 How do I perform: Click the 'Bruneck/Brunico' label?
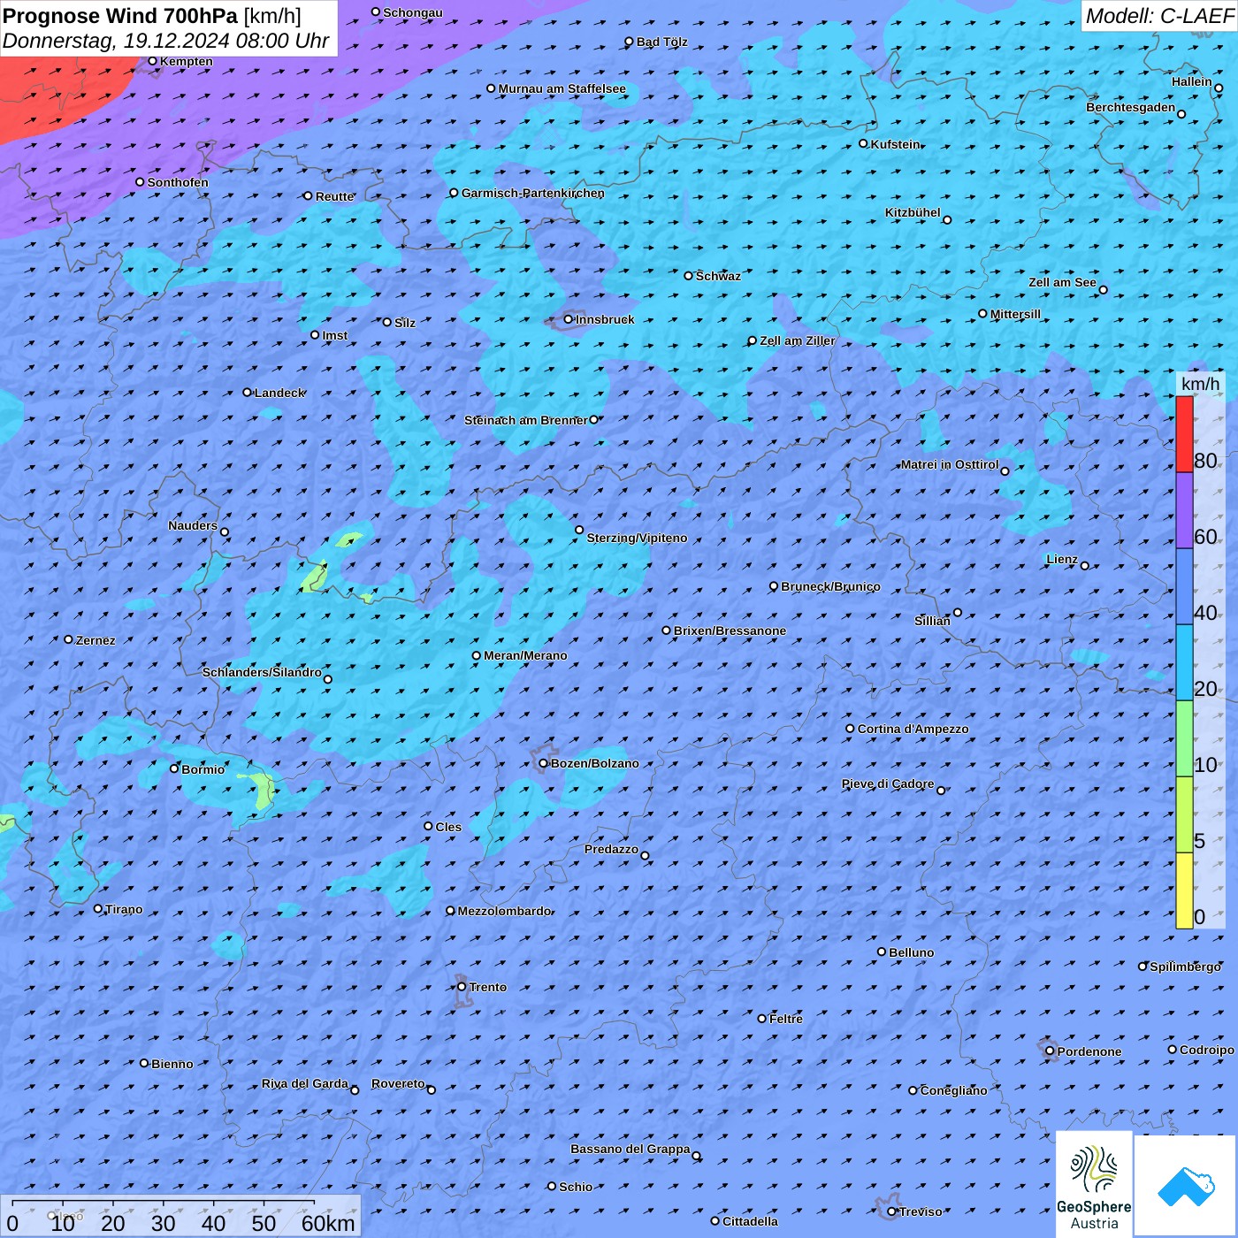(x=830, y=586)
